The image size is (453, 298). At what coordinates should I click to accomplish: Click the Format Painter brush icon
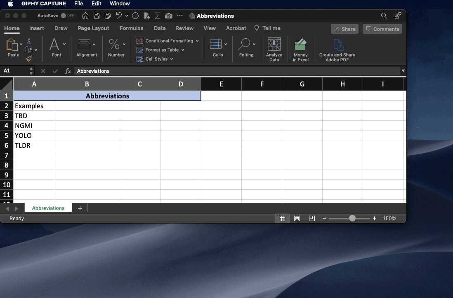(x=29, y=58)
